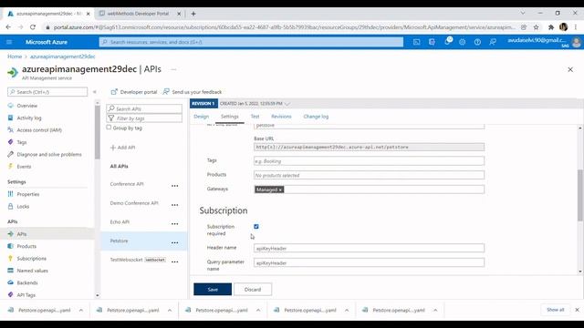The height and width of the screenshot is (328, 584).
Task: Open Access control (IAM)
Action: pos(39,130)
